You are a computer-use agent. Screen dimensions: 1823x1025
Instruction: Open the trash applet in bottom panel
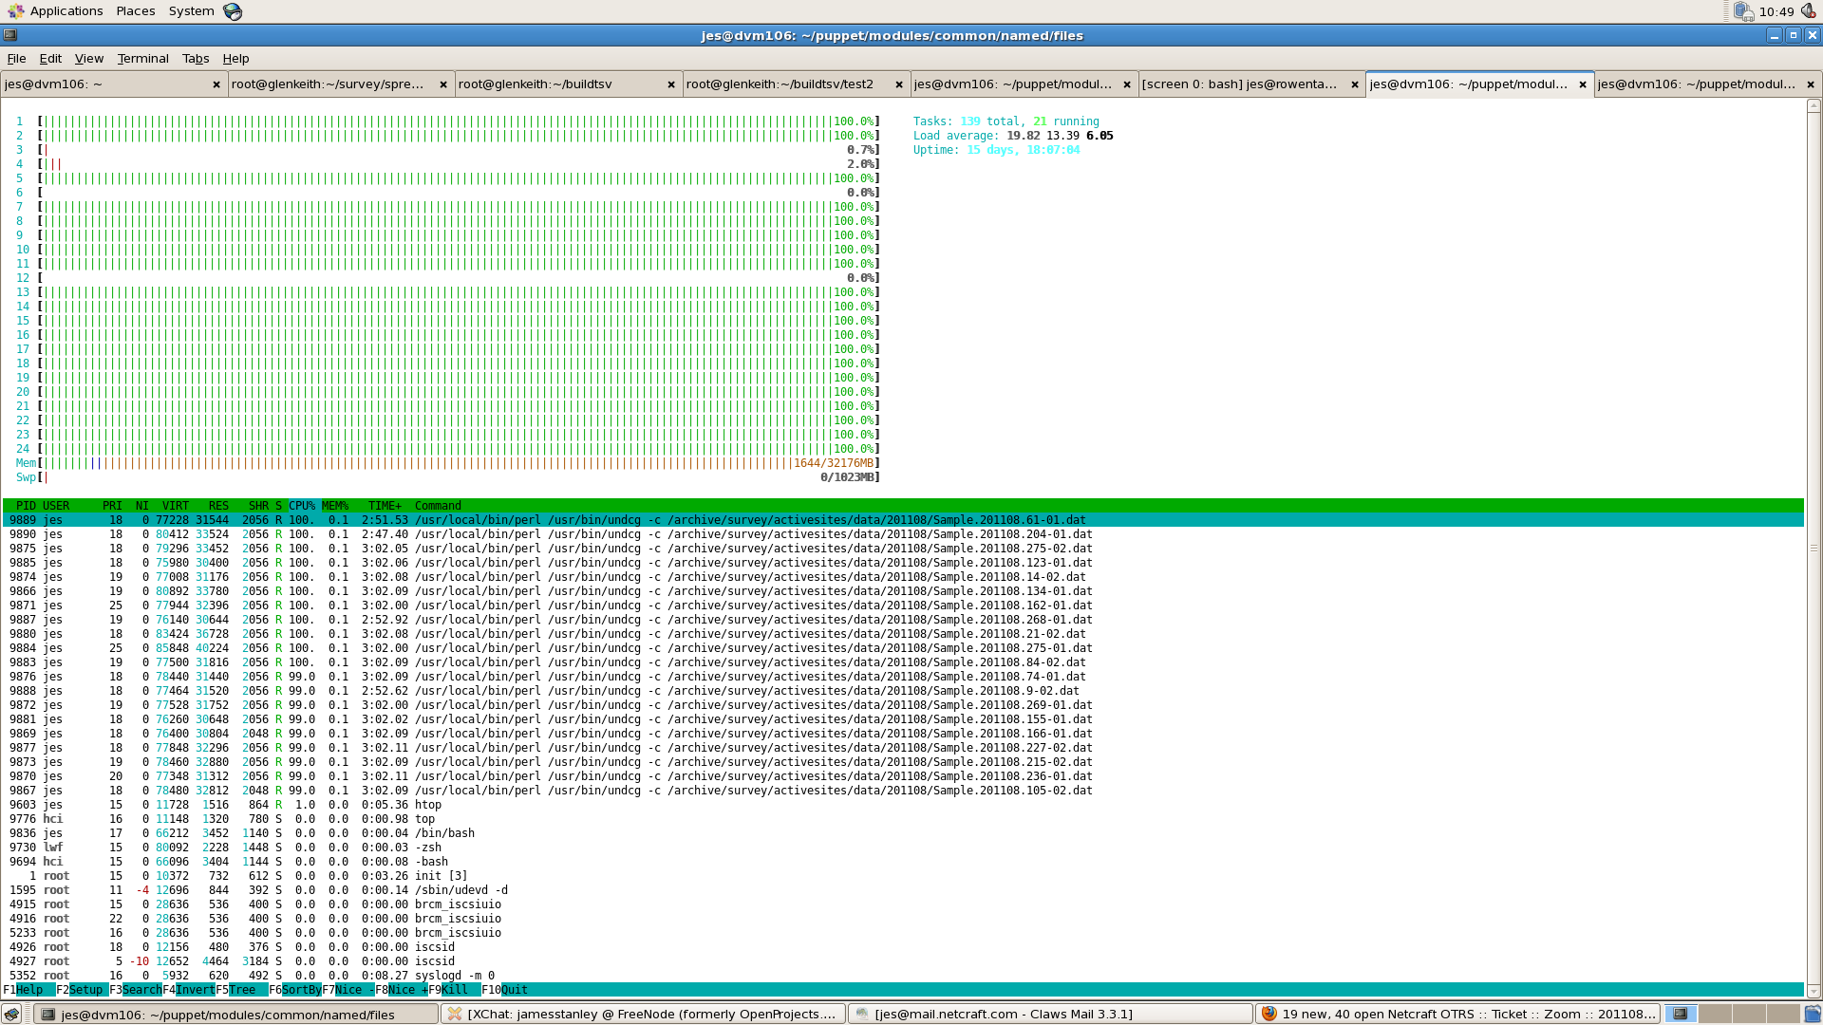point(1813,1014)
